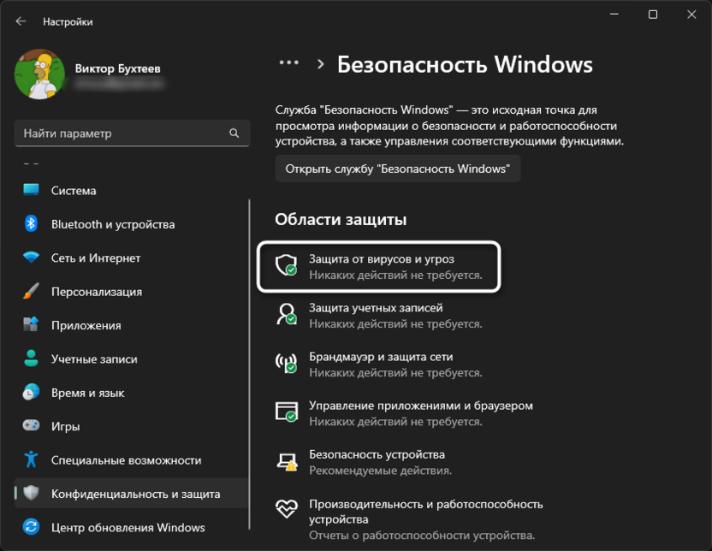Expand the breadcrumb ellipsis menu
Image resolution: width=712 pixels, height=551 pixels.
[x=289, y=63]
